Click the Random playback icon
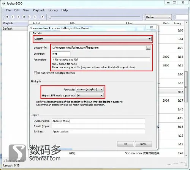 35,17
